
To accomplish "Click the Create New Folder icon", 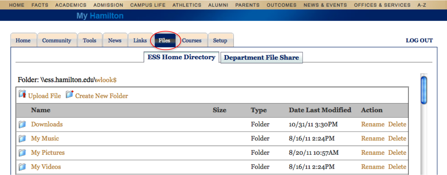I will click(70, 95).
